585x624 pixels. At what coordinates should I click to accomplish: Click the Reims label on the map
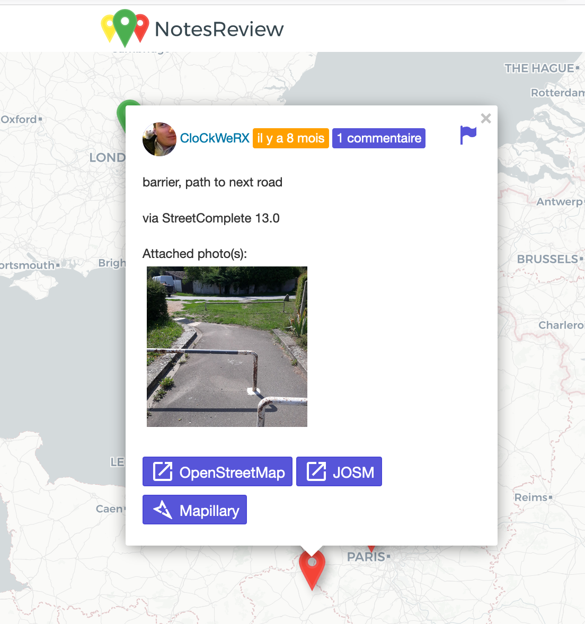point(531,497)
